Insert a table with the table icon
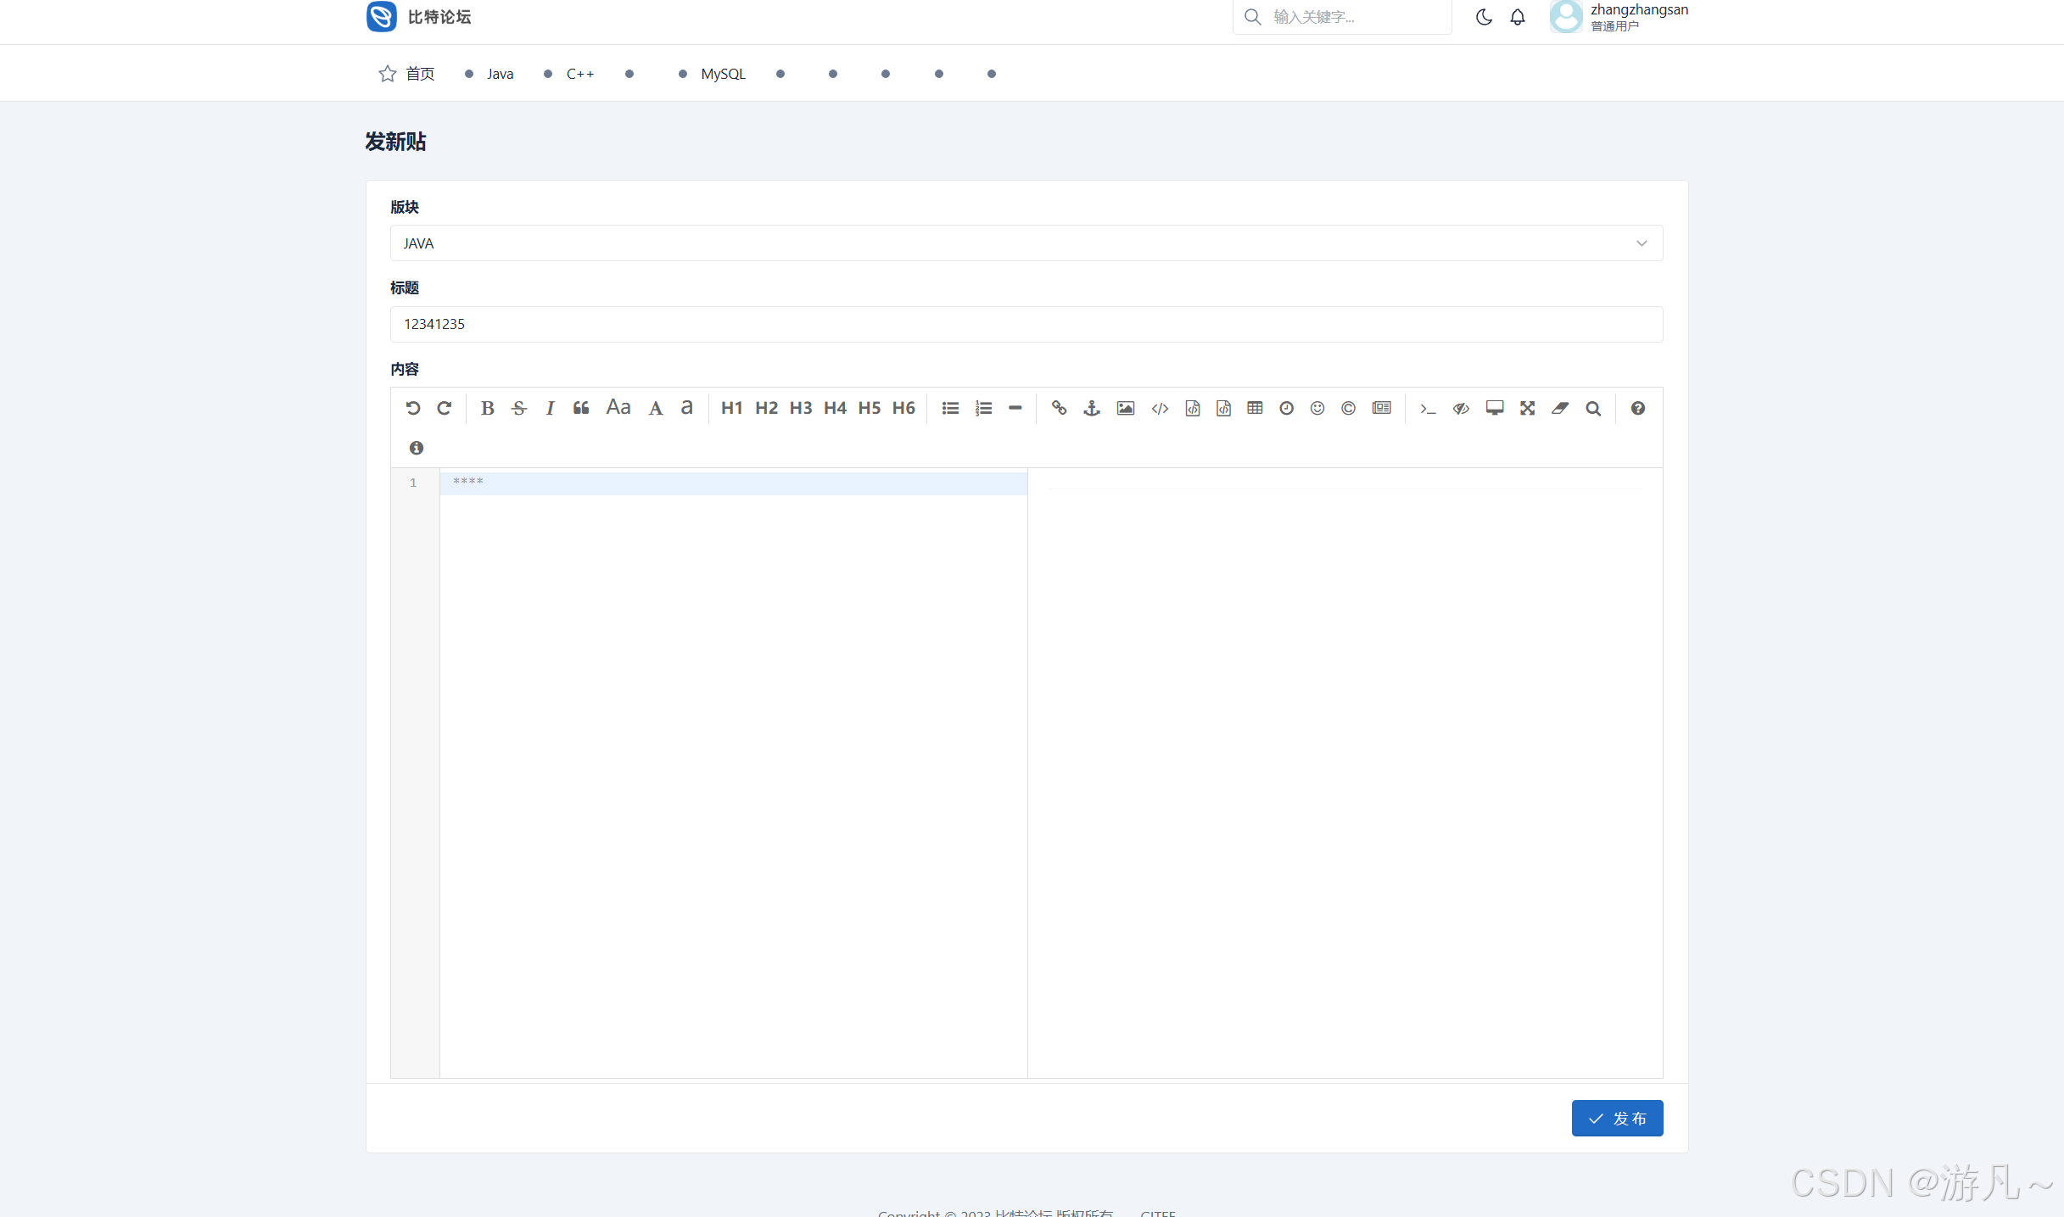The width and height of the screenshot is (2064, 1217). pyautogui.click(x=1255, y=408)
